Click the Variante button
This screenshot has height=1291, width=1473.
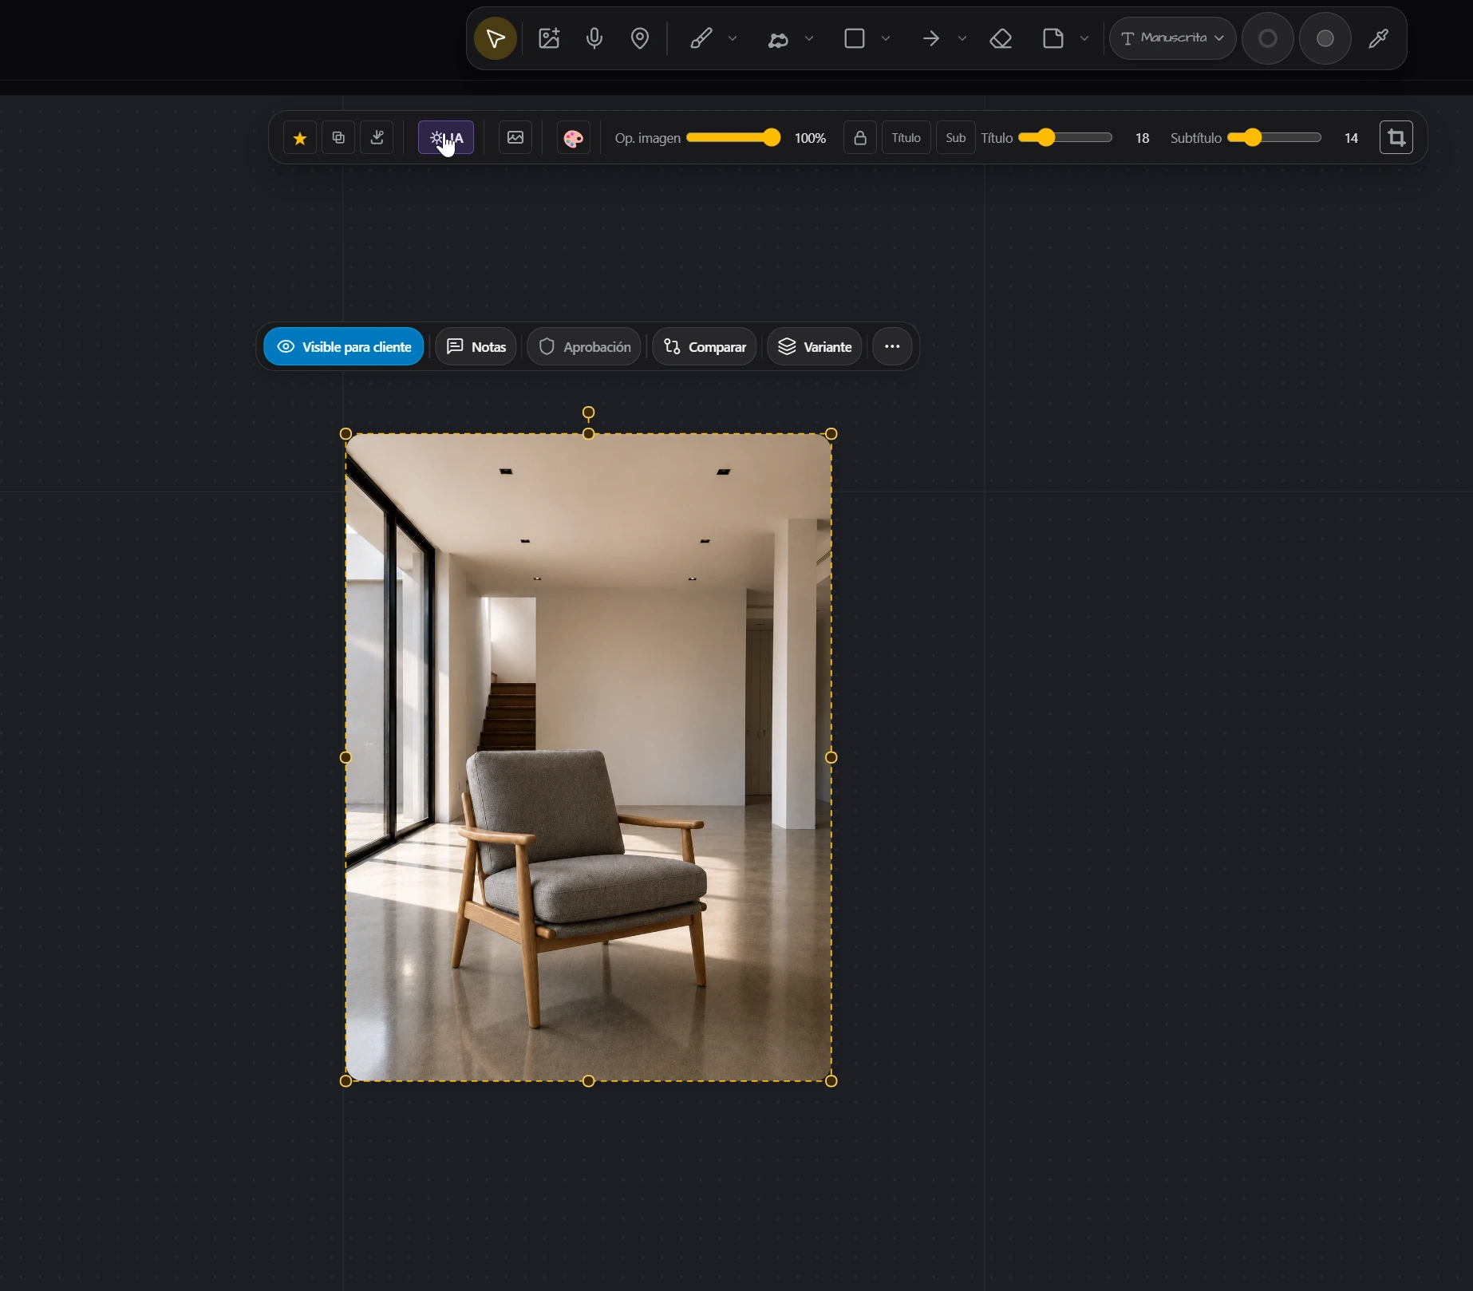pyautogui.click(x=815, y=346)
